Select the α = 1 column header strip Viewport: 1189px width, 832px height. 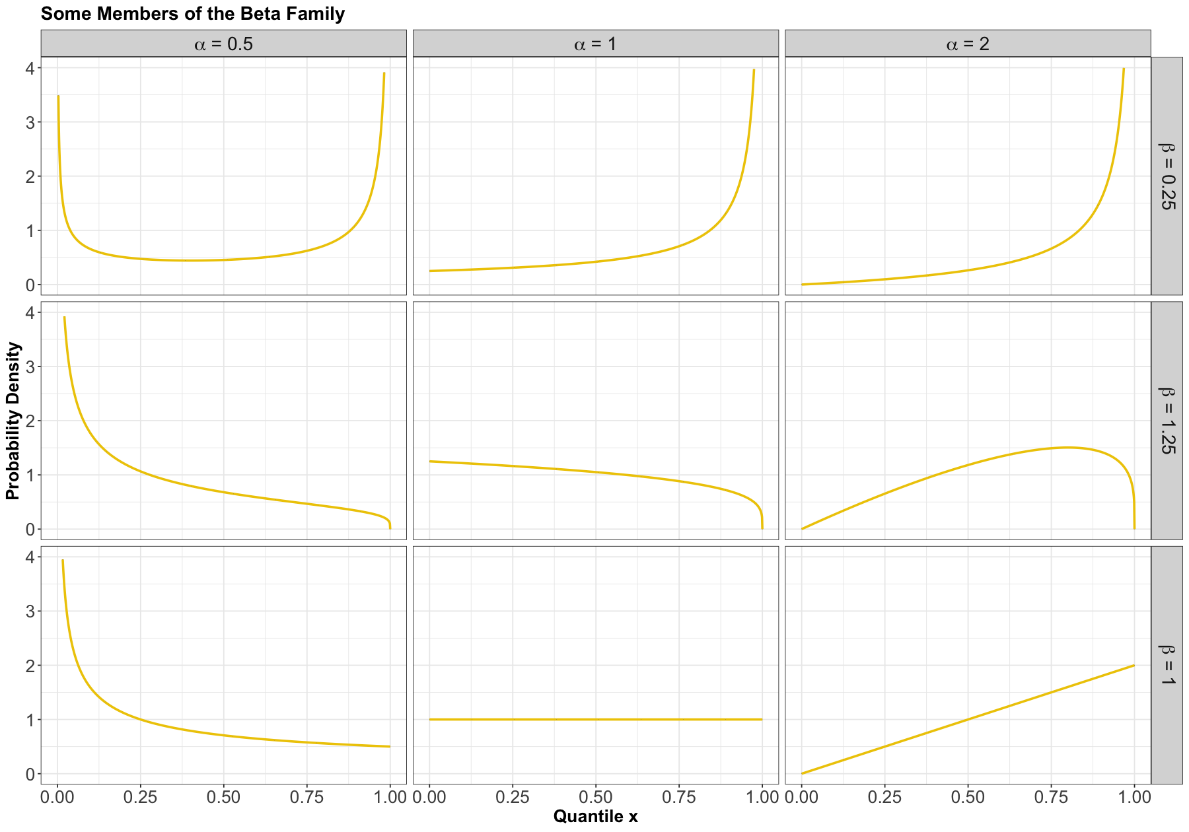click(x=595, y=44)
